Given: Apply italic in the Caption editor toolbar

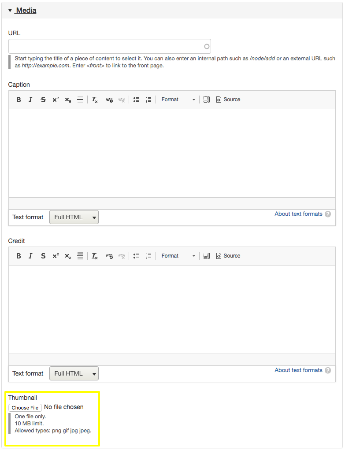Looking at the screenshot, I should (x=30, y=100).
